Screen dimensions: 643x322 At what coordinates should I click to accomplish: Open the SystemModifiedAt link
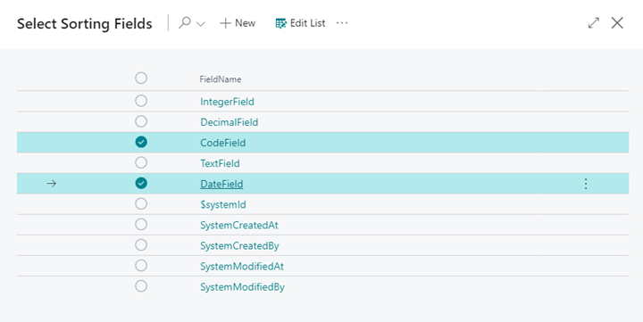click(x=242, y=267)
